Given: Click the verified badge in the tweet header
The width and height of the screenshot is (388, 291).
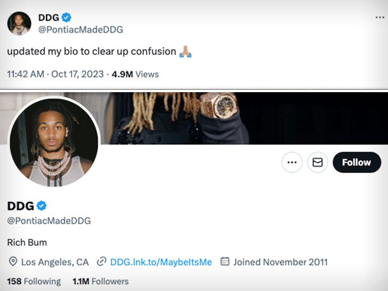Looking at the screenshot, I should (x=67, y=18).
